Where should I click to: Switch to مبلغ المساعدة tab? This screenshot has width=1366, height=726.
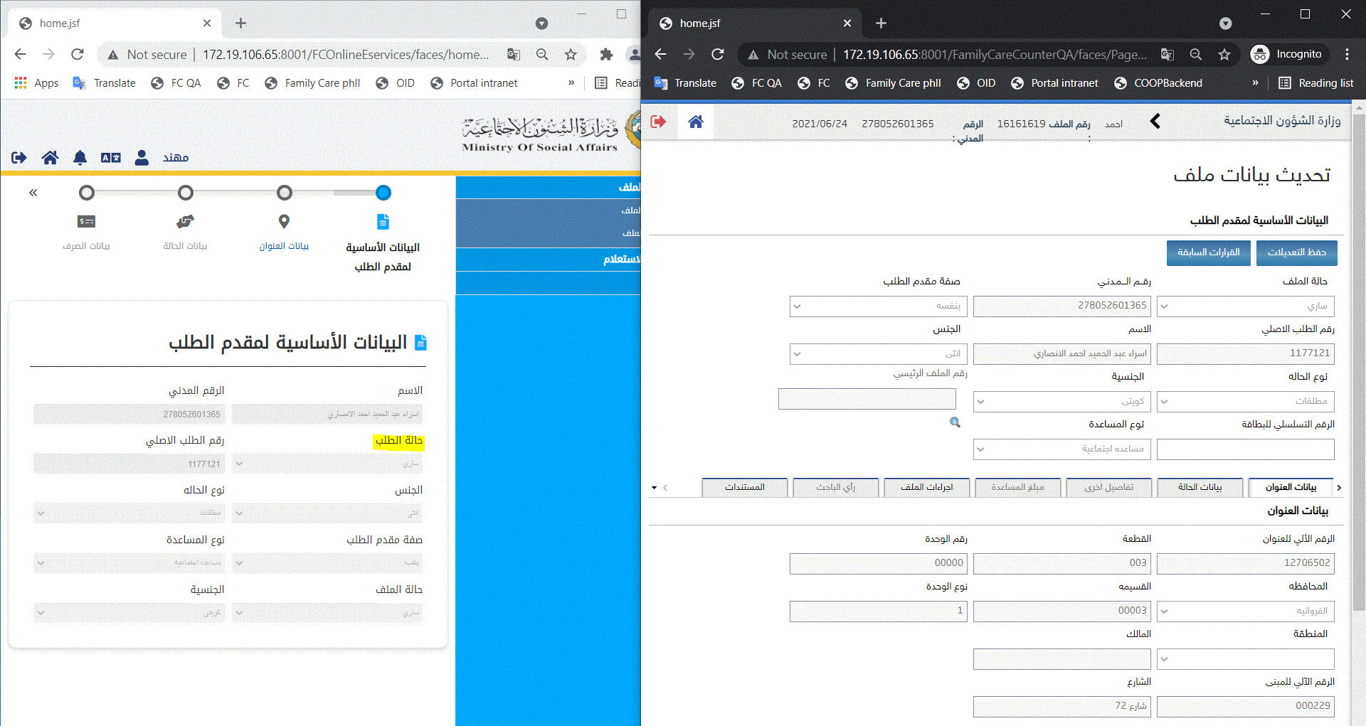[1018, 487]
